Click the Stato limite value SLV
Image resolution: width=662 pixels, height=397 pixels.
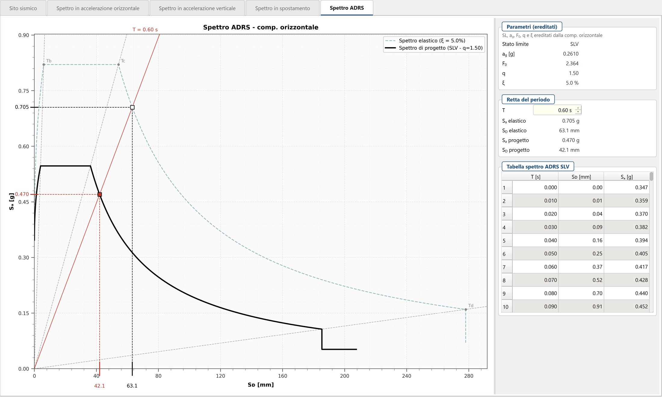[574, 44]
